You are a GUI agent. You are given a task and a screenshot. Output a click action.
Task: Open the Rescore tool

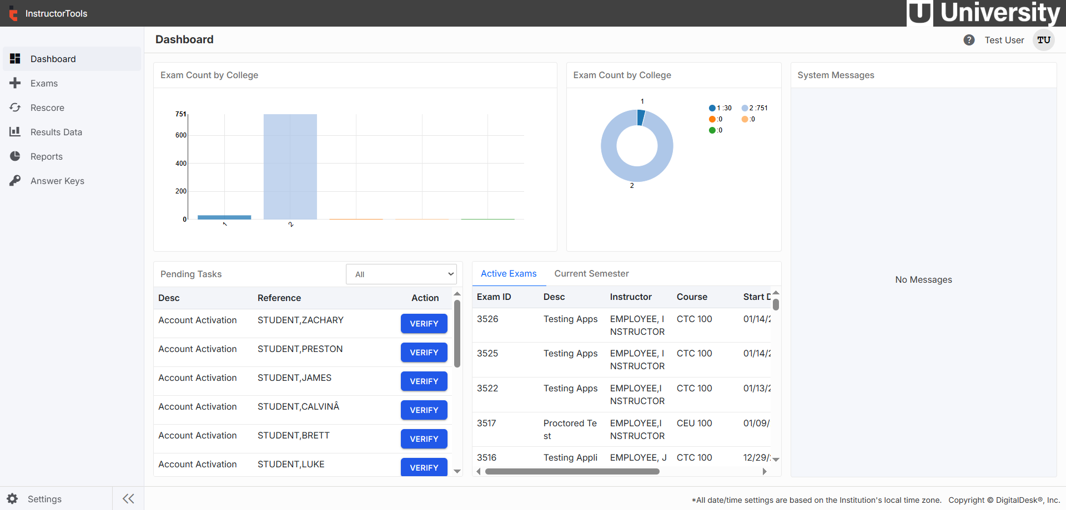[47, 108]
